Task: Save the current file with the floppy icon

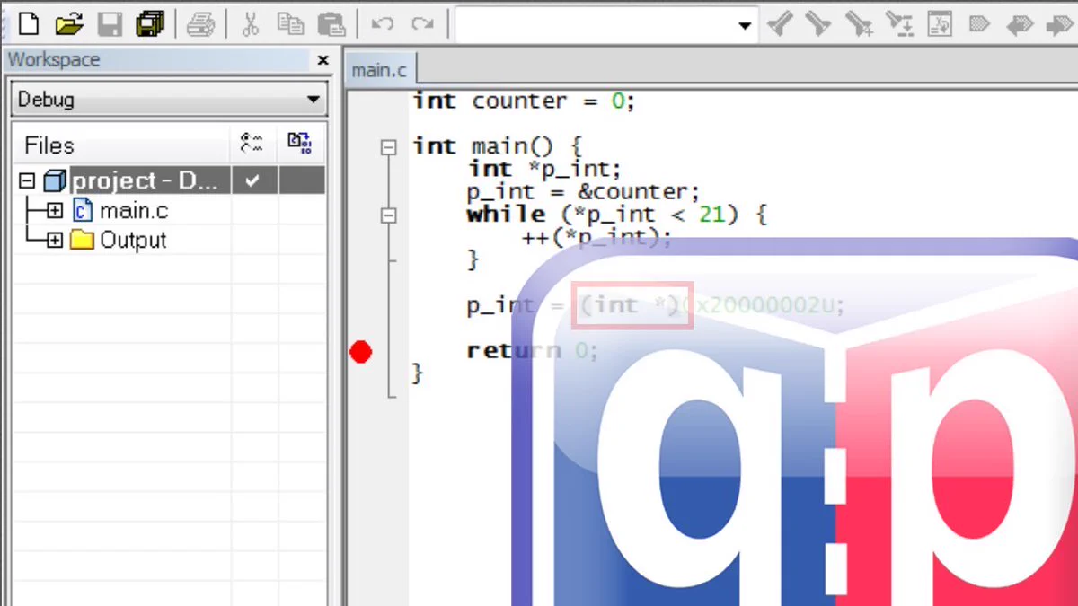Action: coord(110,23)
